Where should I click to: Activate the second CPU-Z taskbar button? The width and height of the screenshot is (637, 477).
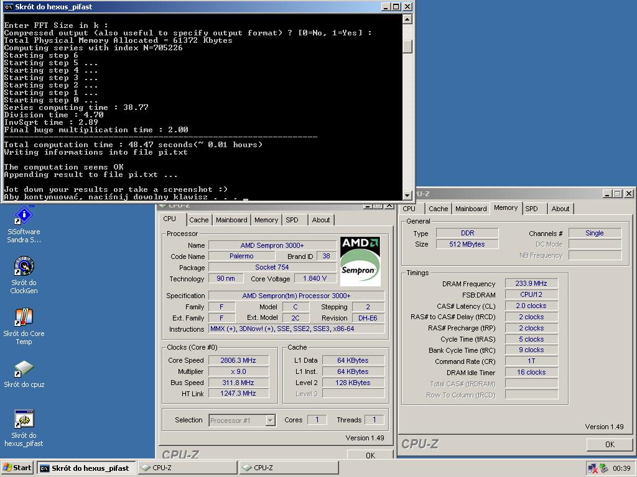(x=289, y=468)
